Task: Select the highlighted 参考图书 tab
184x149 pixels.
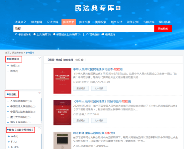Action: click(x=68, y=22)
